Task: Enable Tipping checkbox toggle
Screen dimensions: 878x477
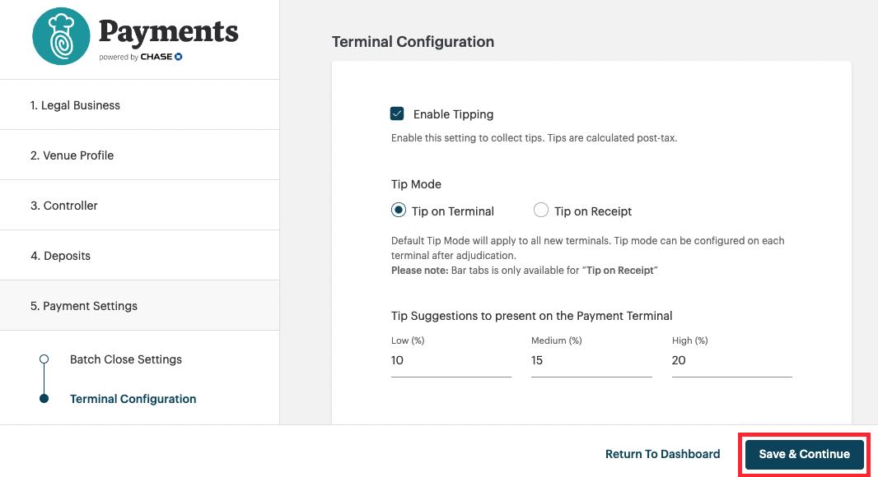Action: 398,114
